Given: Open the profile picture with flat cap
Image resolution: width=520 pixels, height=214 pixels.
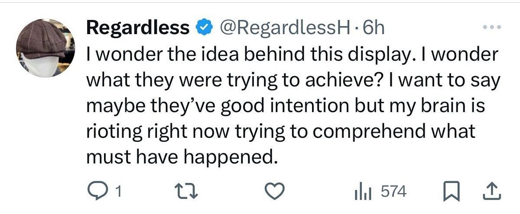Looking at the screenshot, I should coord(45,48).
